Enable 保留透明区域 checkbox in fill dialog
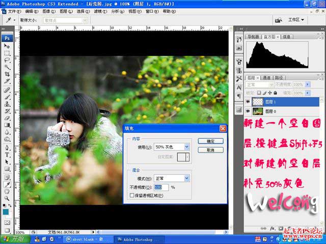Image resolution: width=326 pixels, height=244 pixels. click(x=132, y=195)
